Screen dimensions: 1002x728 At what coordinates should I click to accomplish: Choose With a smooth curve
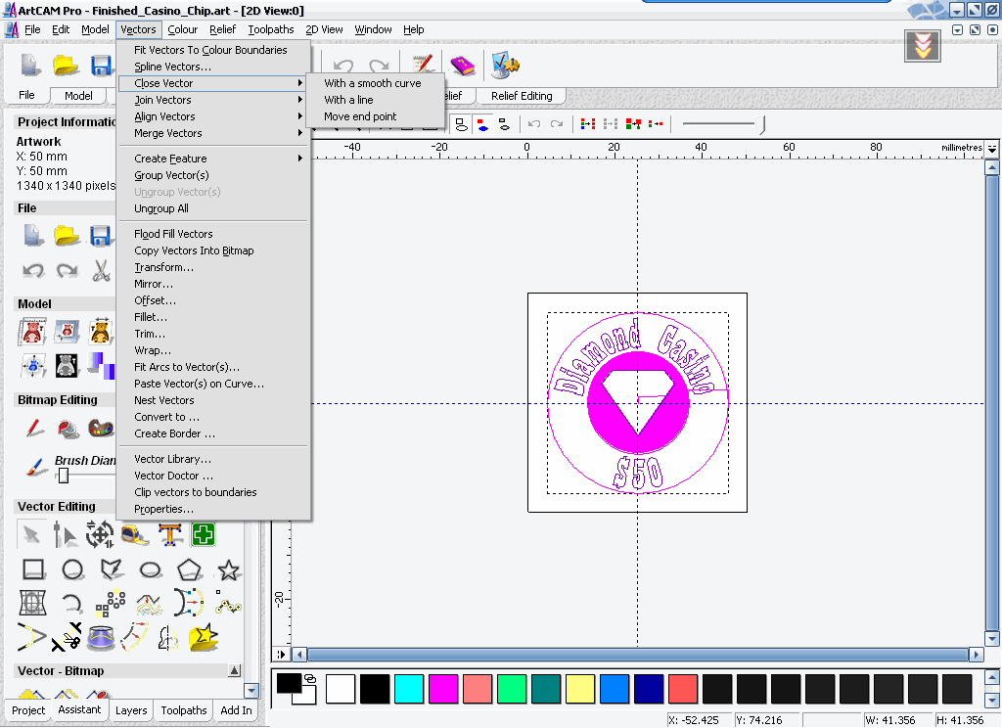coord(375,83)
